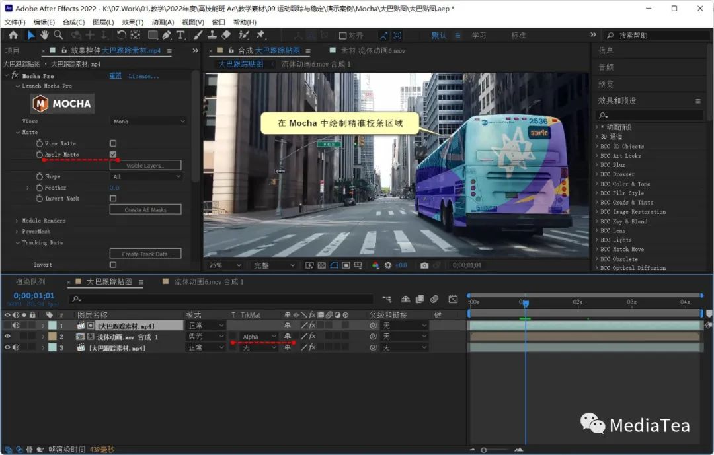Viewport: 714px width, 455px height.
Task: Click the Create Track Data button
Action: click(145, 254)
